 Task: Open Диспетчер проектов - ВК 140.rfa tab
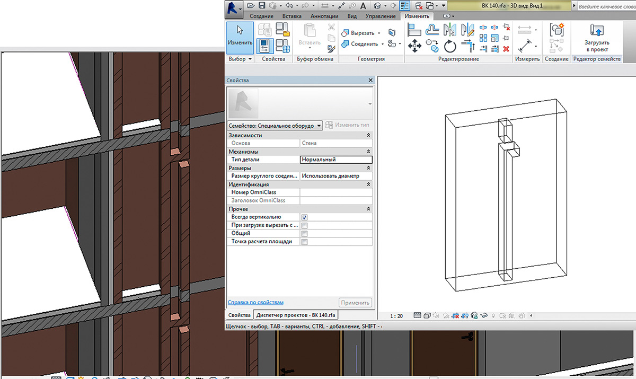click(295, 315)
